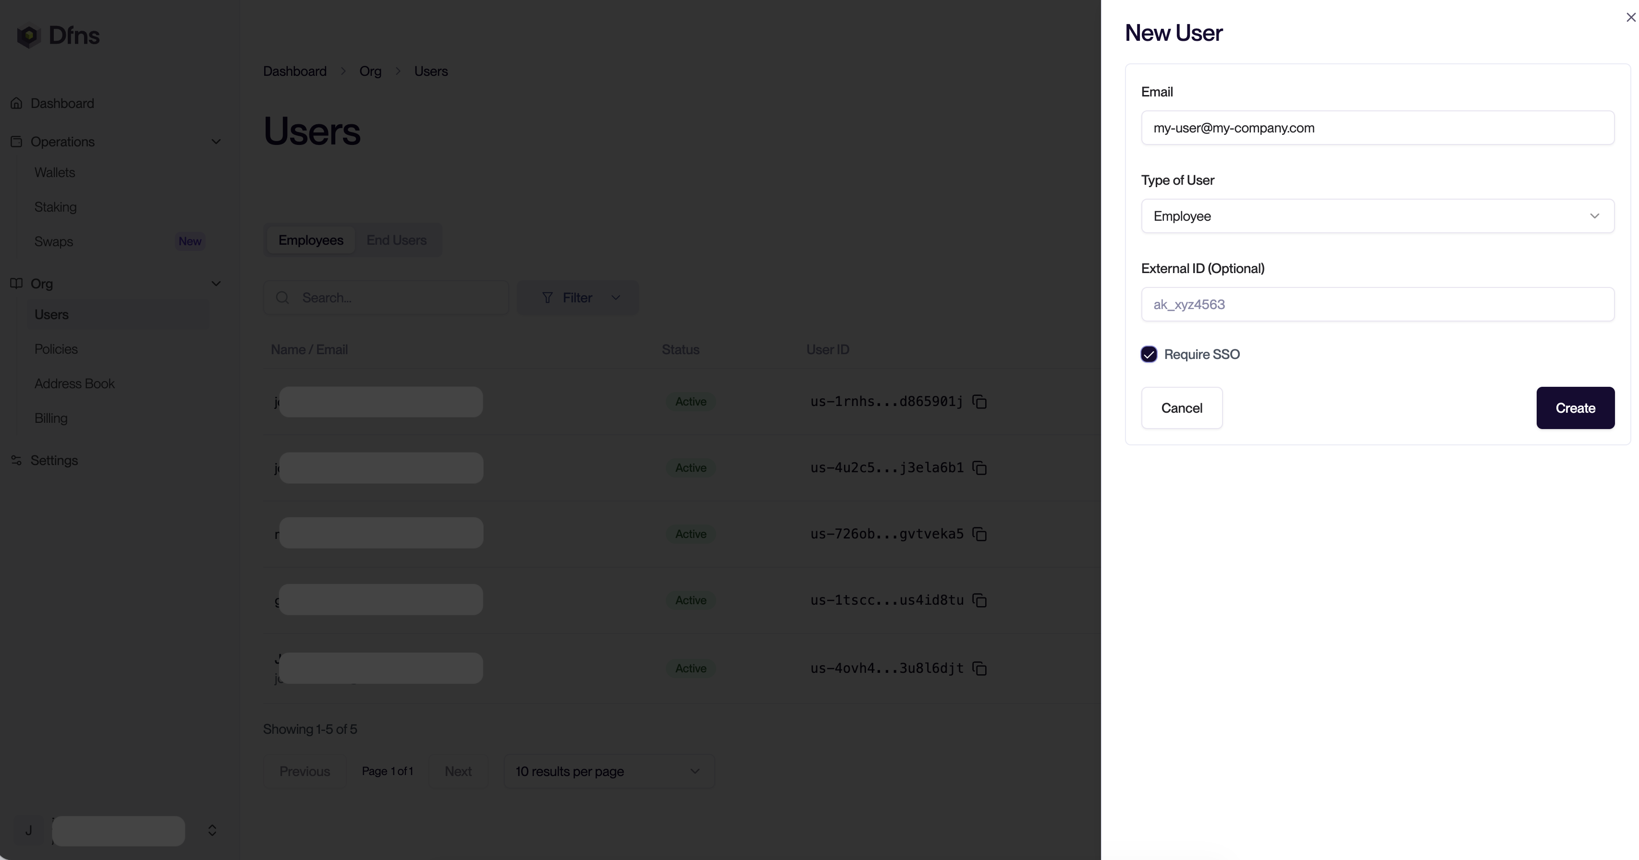The width and height of the screenshot is (1639, 860).
Task: Uncheck the Require SSO checkbox
Action: click(1149, 354)
